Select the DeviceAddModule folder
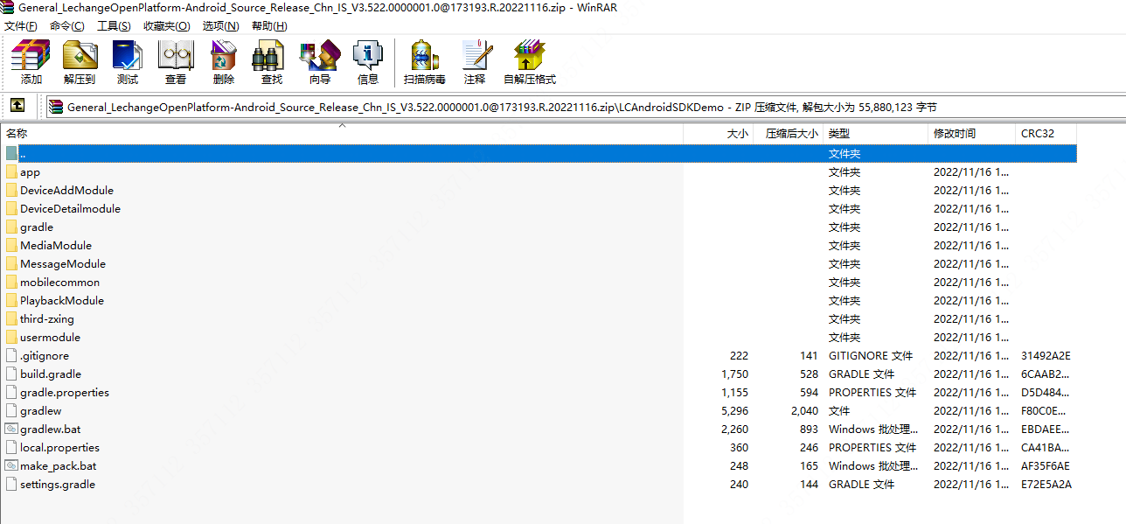Image resolution: width=1126 pixels, height=524 pixels. [66, 190]
